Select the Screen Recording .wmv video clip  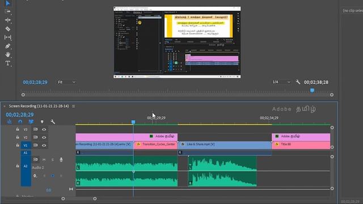pyautogui.click(x=104, y=145)
